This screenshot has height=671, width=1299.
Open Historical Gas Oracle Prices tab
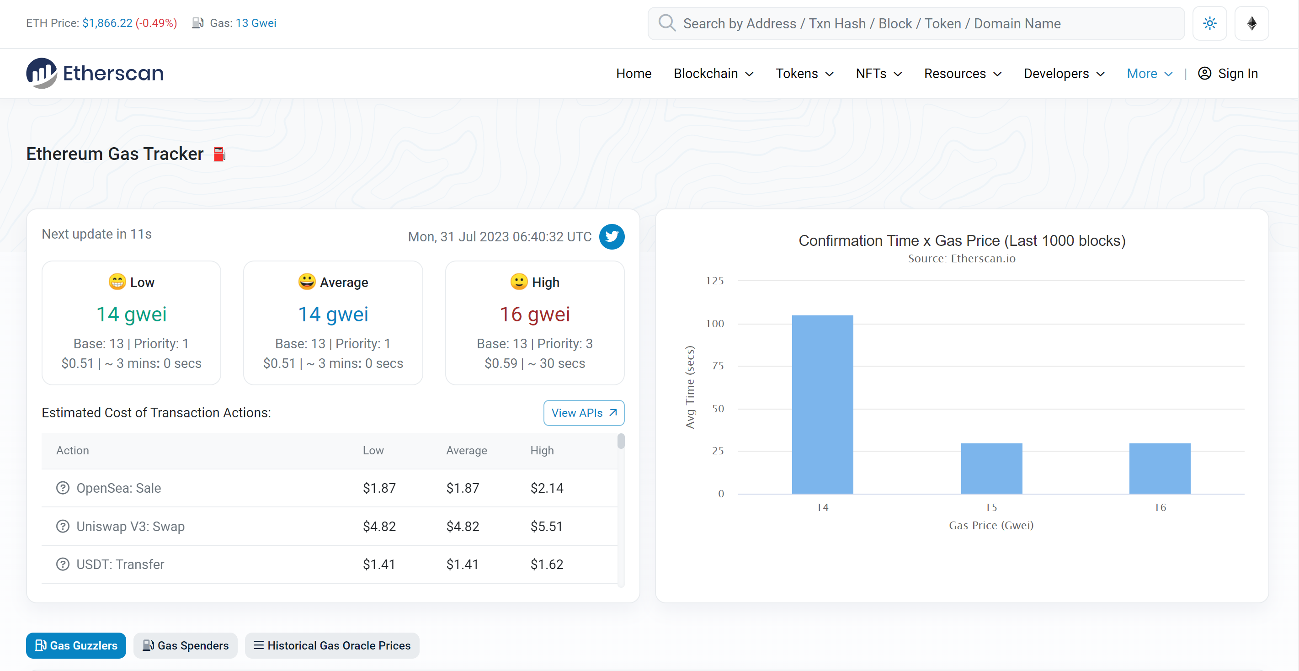coord(332,645)
